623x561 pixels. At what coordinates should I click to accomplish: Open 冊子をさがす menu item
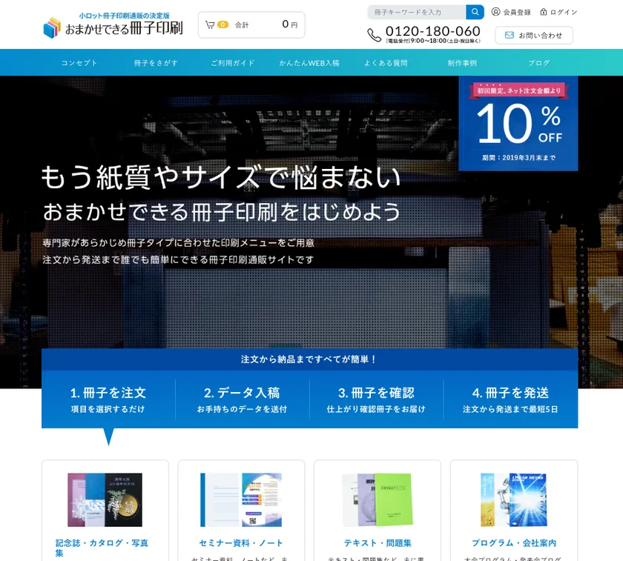[x=156, y=63]
